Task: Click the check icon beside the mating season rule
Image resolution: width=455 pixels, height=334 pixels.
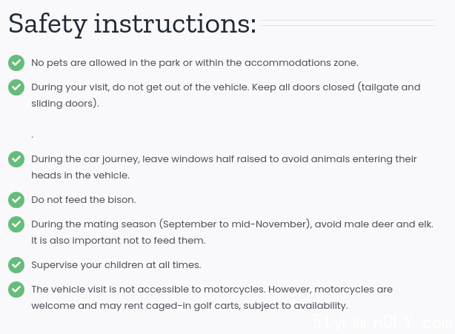Action: click(x=16, y=224)
